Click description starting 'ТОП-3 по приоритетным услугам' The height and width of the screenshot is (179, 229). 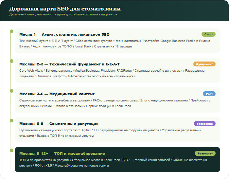click(x=113, y=163)
